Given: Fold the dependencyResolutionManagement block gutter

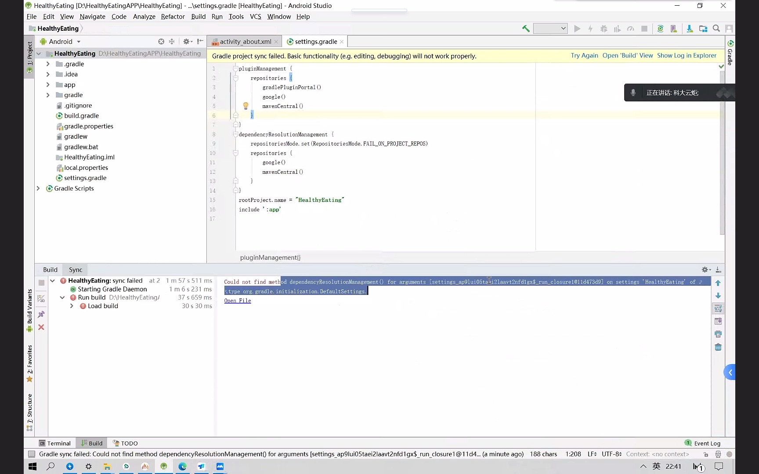Looking at the screenshot, I should (235, 135).
